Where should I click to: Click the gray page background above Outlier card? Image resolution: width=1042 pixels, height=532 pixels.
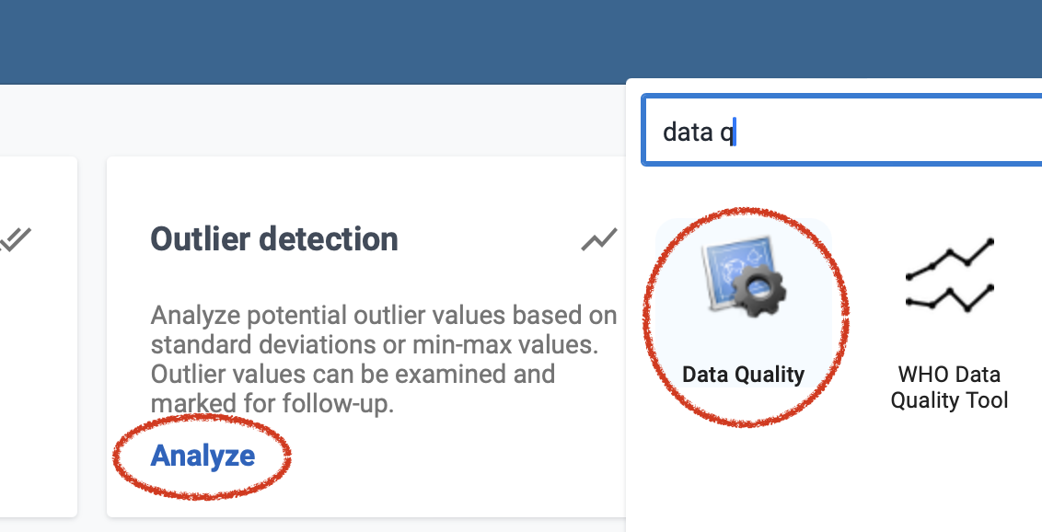[312, 121]
